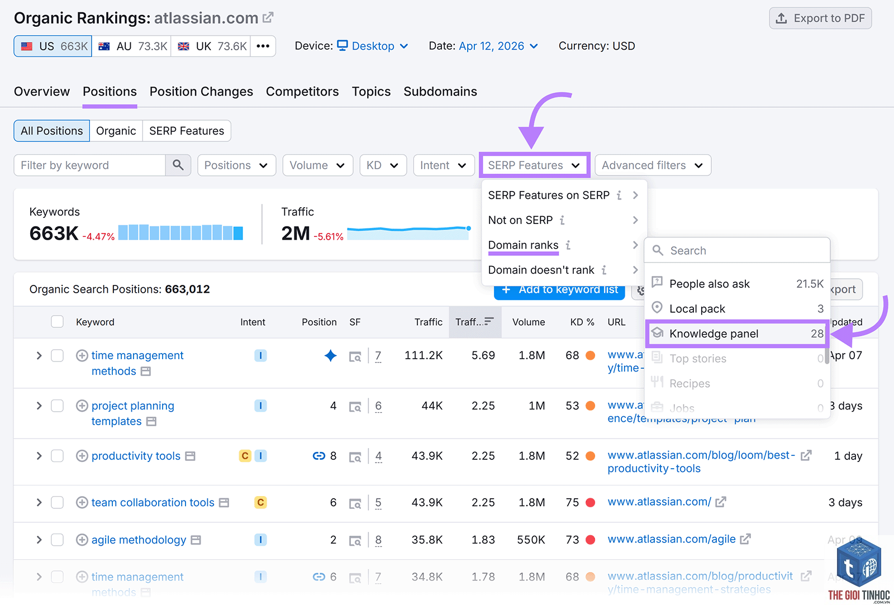894x605 pixels.
Task: Choose Domain doesn't rank menu option
Action: (564, 270)
